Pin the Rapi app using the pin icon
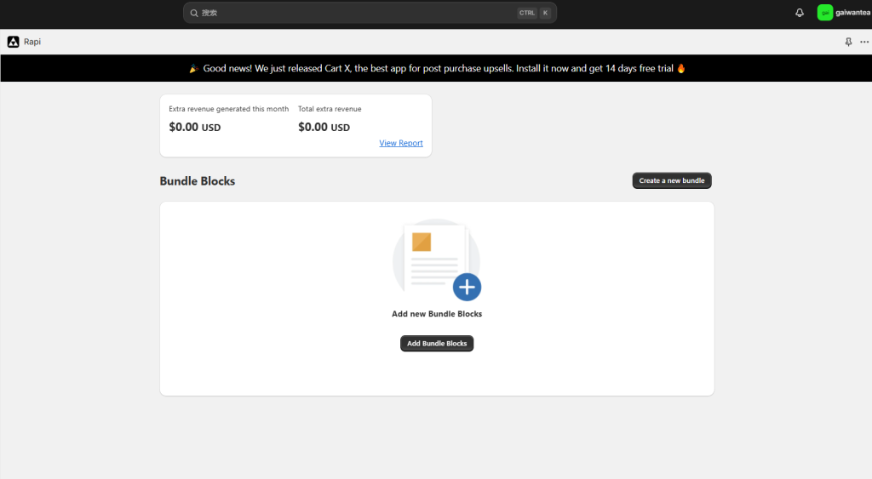 pyautogui.click(x=848, y=42)
